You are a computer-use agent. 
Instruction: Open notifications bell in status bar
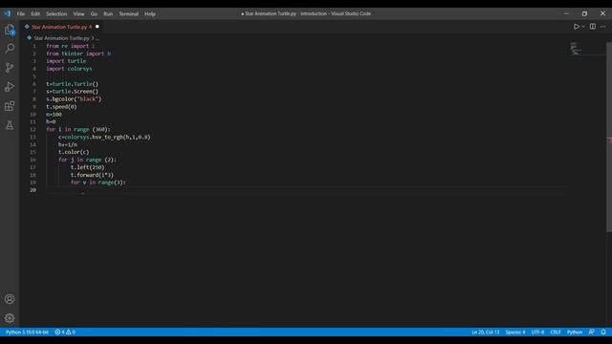tap(603, 333)
